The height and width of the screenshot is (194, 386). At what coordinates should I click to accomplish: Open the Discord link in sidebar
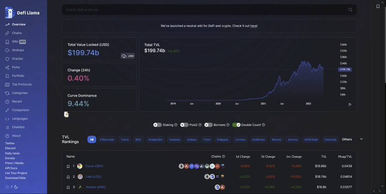pyautogui.click(x=10, y=148)
